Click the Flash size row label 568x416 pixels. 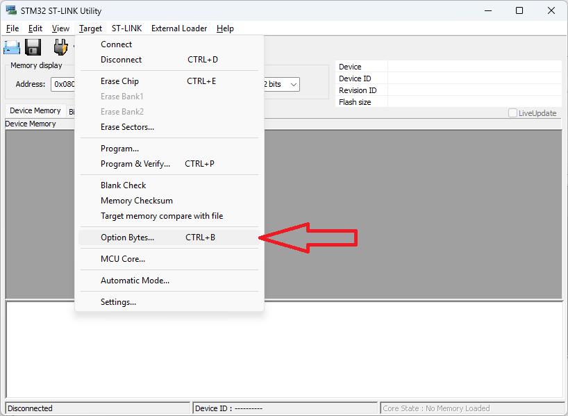coord(355,102)
